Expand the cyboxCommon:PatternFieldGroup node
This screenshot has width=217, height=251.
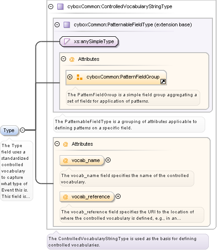(x=70, y=77)
